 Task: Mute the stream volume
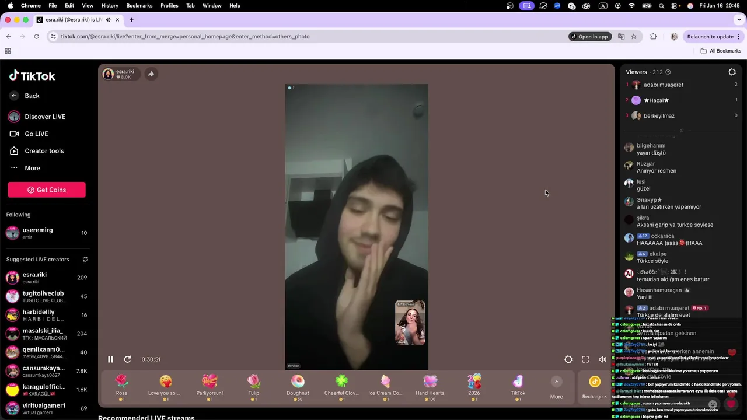602,359
